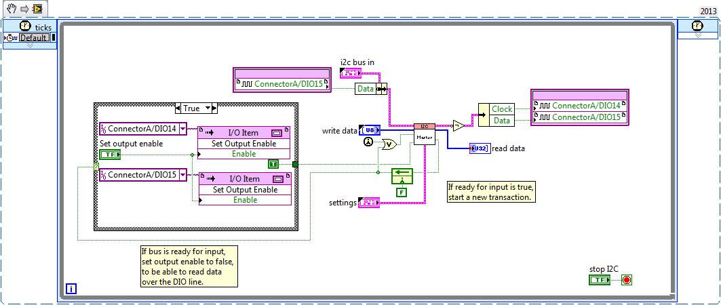721x305 pixels.
Task: Click the Default timing source field
Action: tap(35, 38)
